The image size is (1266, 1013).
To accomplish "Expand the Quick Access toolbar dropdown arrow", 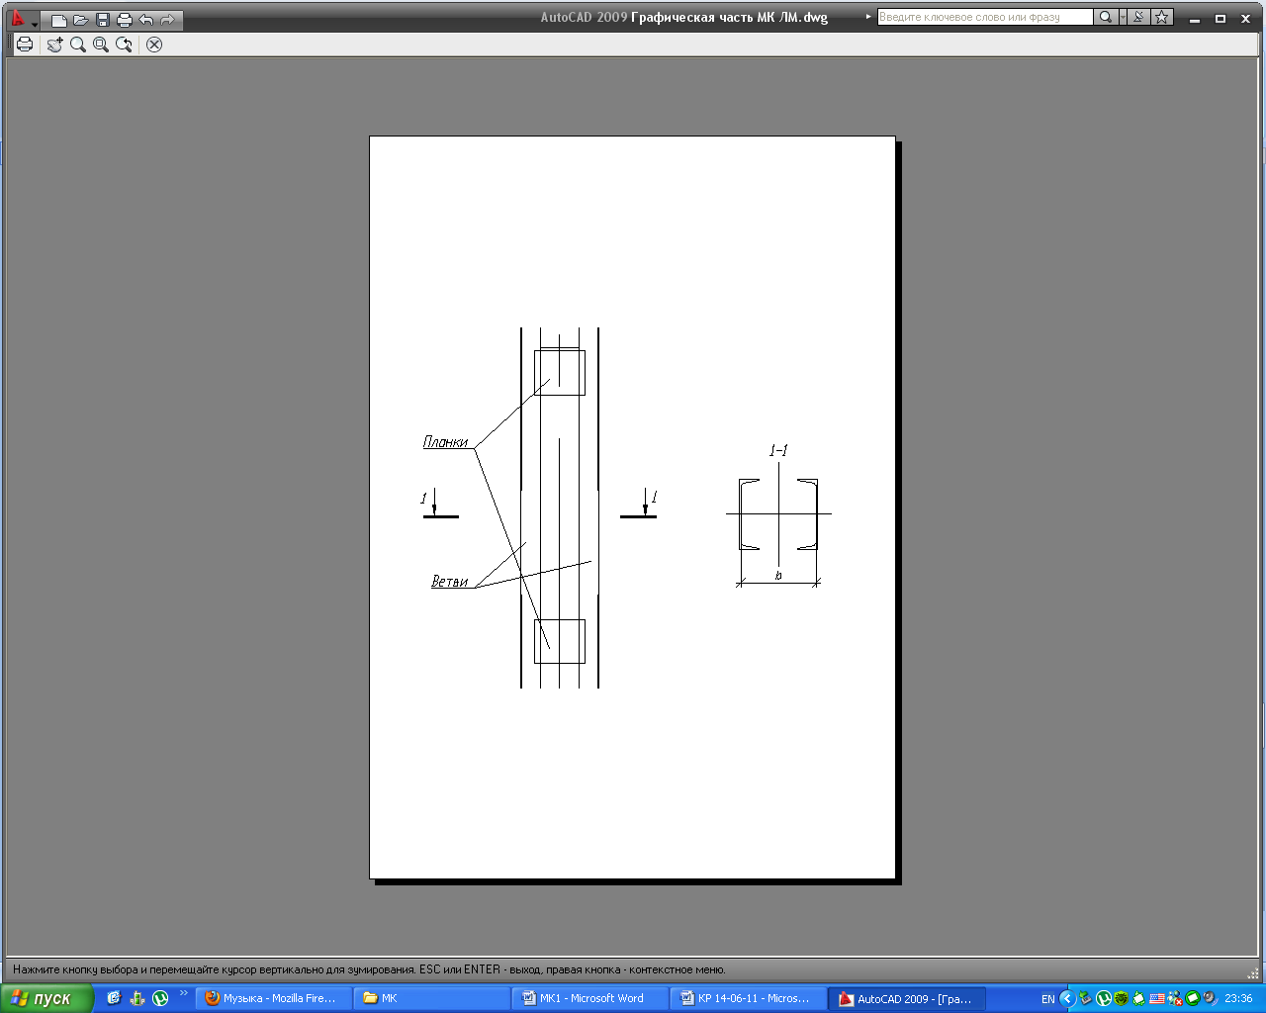I will (36, 23).
